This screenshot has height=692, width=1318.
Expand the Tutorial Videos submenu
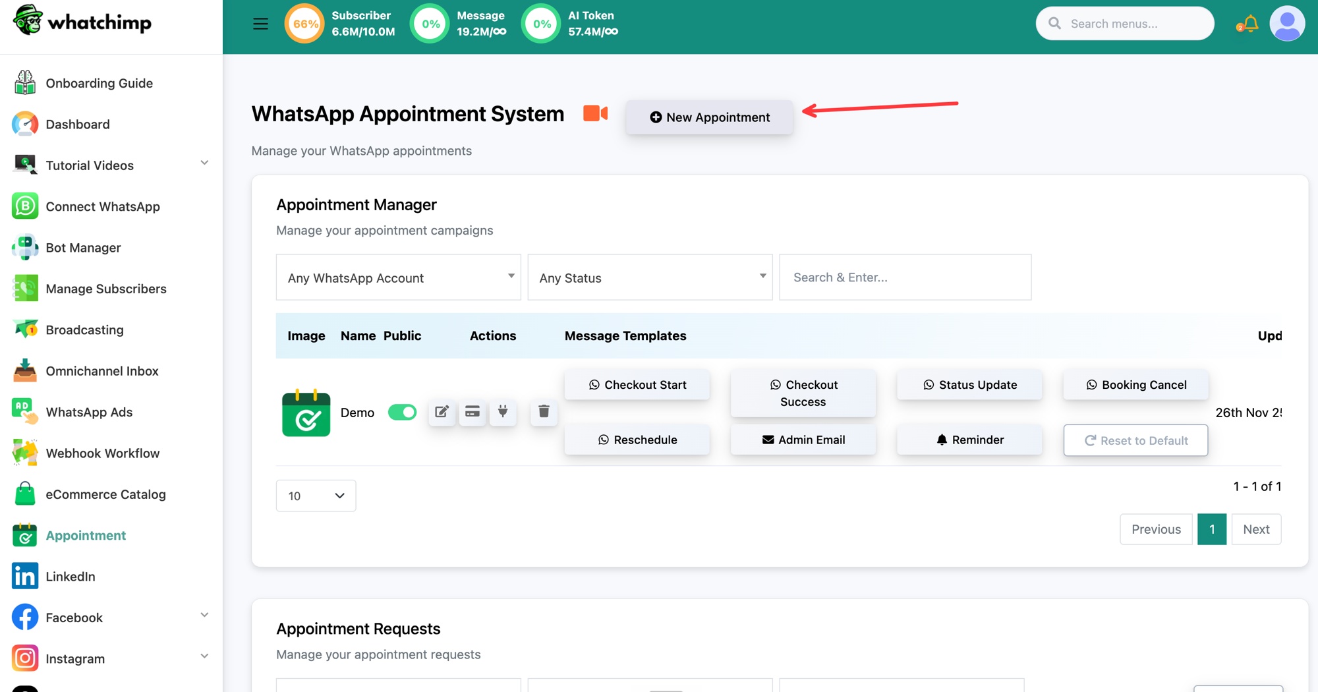pyautogui.click(x=204, y=163)
